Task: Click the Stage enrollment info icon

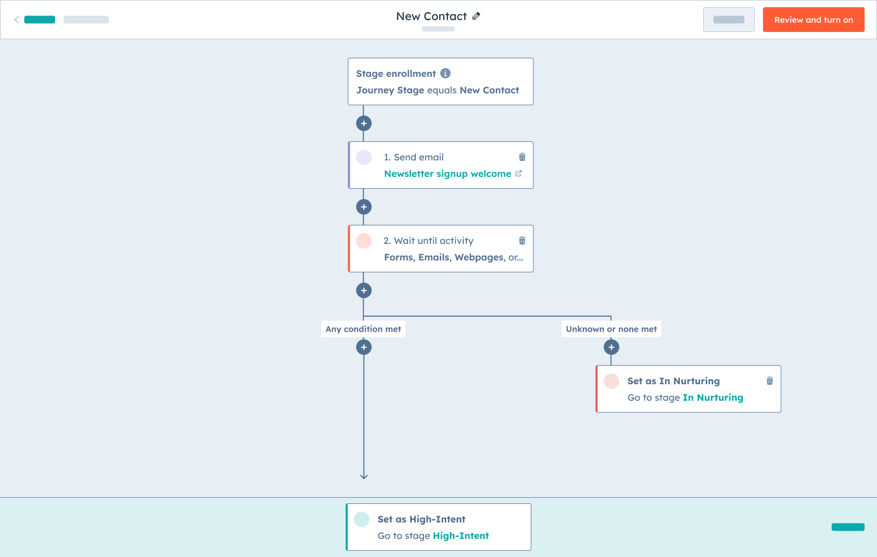Action: point(445,73)
